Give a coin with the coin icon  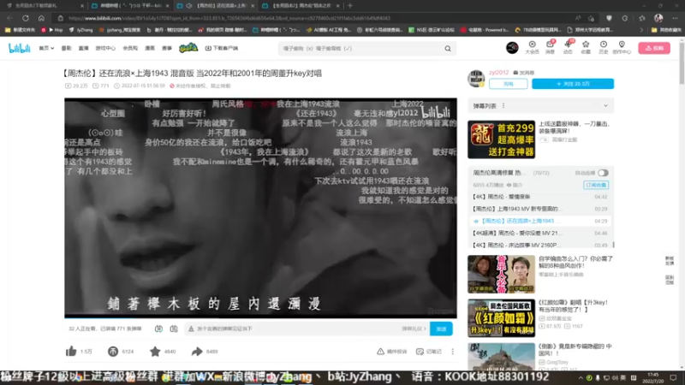point(113,352)
